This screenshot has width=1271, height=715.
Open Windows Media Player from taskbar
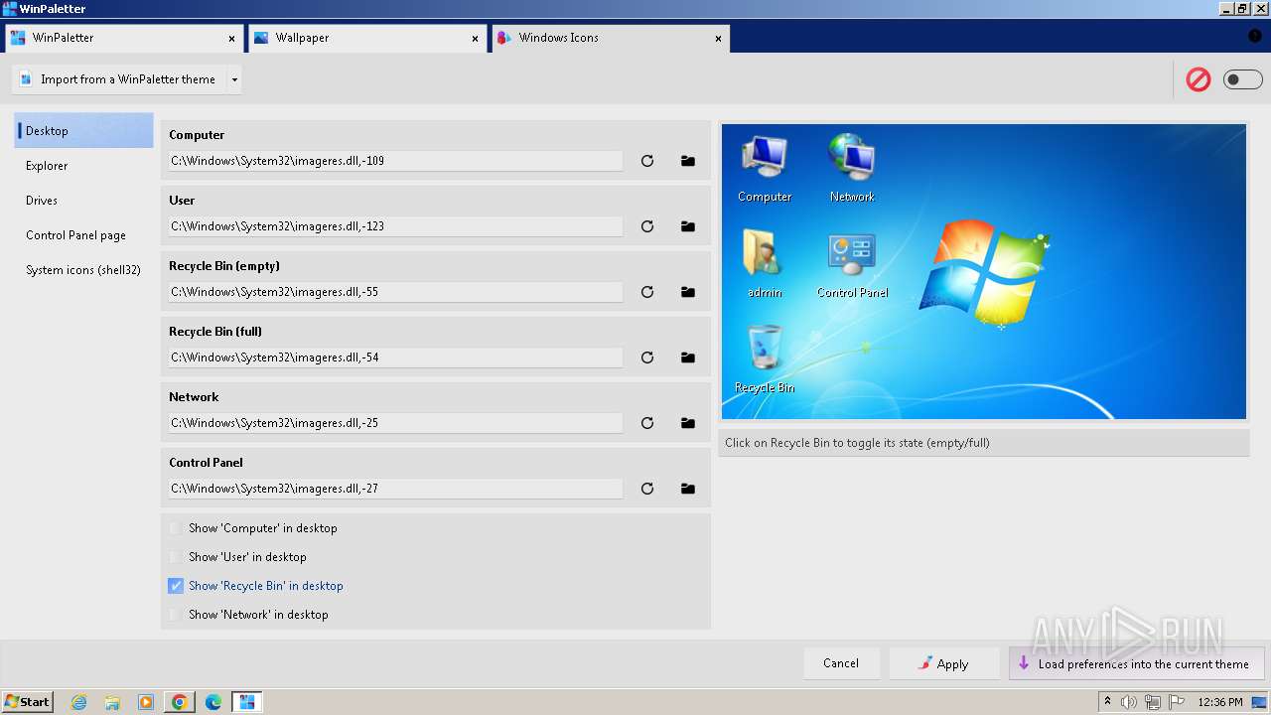(x=146, y=702)
